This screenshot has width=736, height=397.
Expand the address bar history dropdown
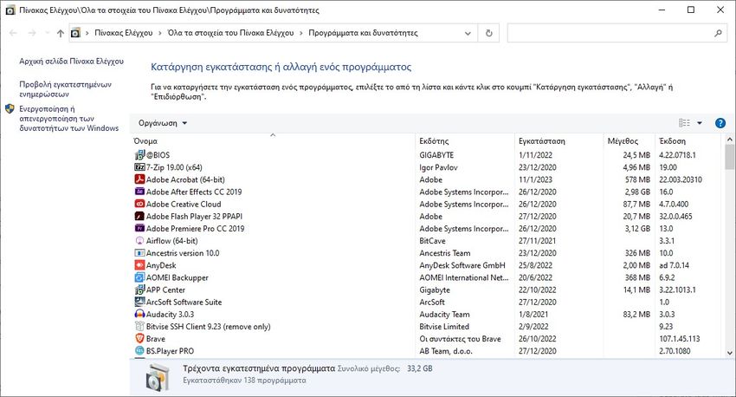click(x=468, y=33)
